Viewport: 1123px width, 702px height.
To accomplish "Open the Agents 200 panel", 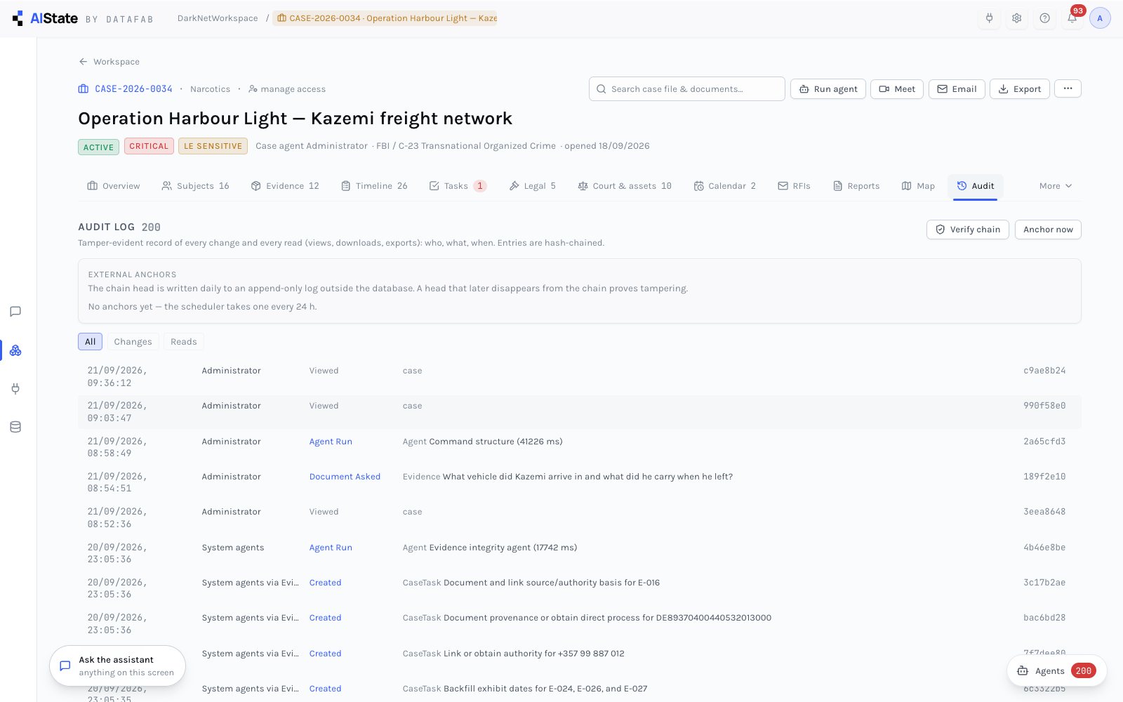I will 1057,671.
